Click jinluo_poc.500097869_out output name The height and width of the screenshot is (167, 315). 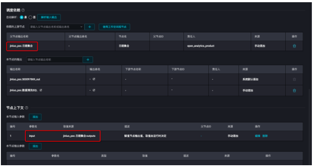click(25, 80)
